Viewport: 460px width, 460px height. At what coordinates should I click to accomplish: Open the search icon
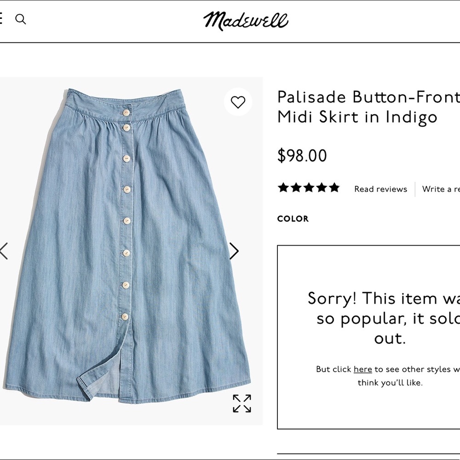[21, 19]
